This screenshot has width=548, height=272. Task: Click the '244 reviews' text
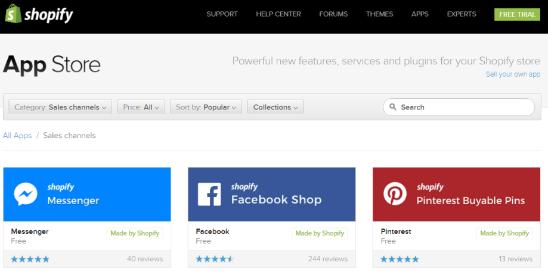tap(328, 259)
